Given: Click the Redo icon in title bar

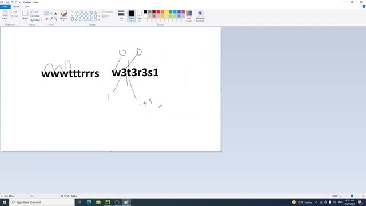Looking at the screenshot, I should coord(16,2).
